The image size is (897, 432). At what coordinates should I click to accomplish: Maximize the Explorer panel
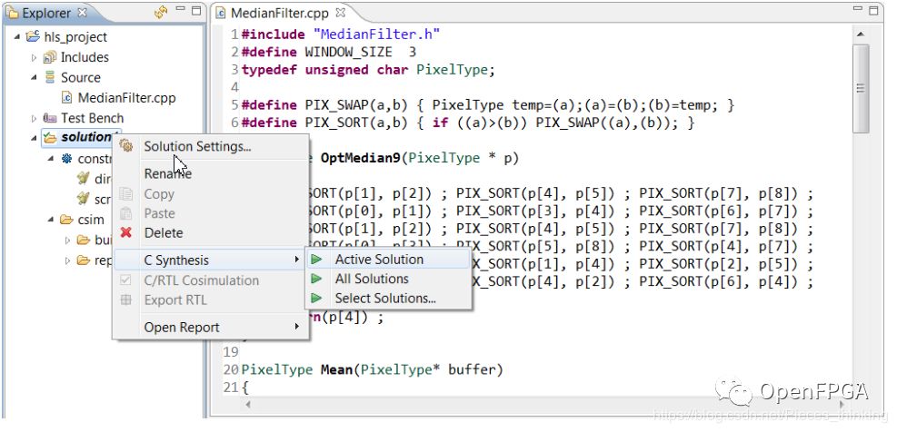[195, 10]
